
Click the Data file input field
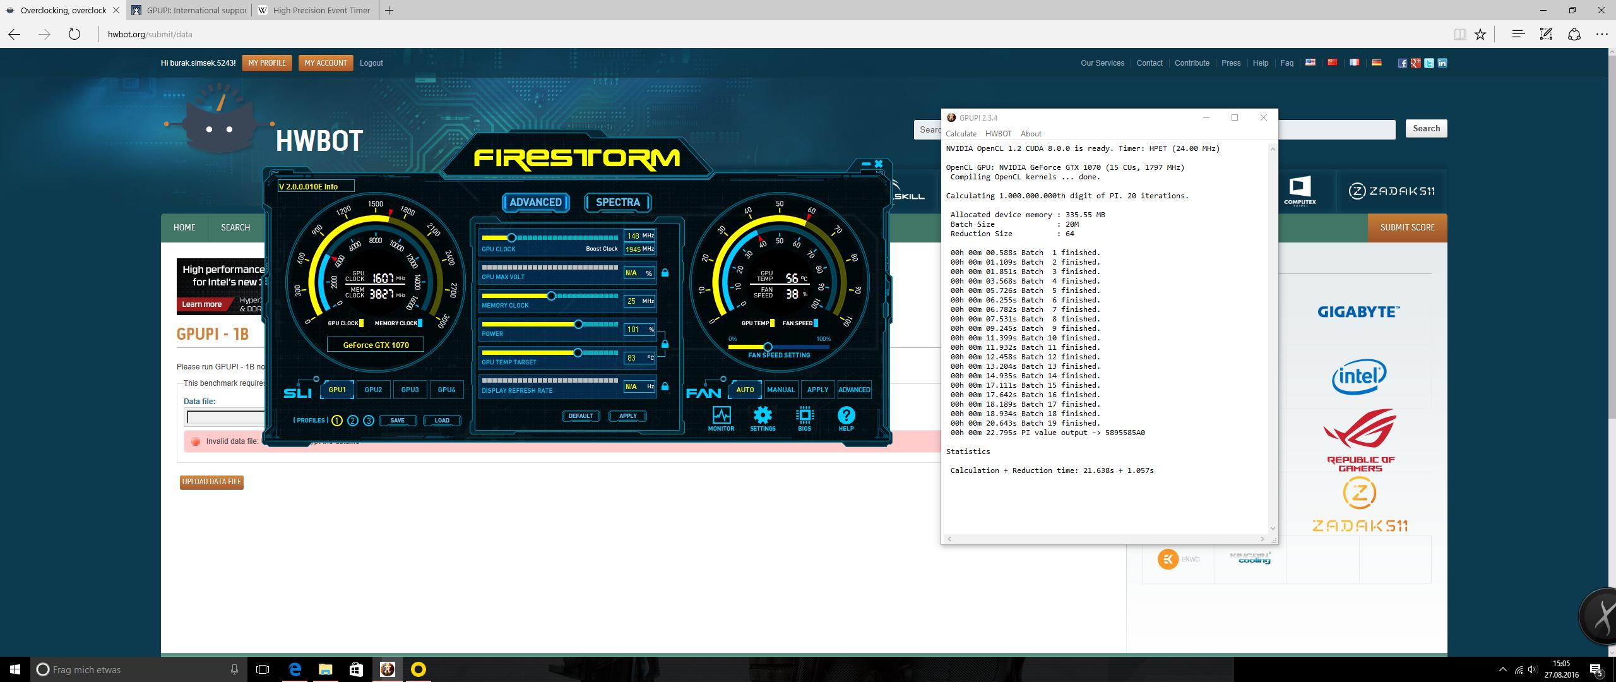pyautogui.click(x=224, y=417)
